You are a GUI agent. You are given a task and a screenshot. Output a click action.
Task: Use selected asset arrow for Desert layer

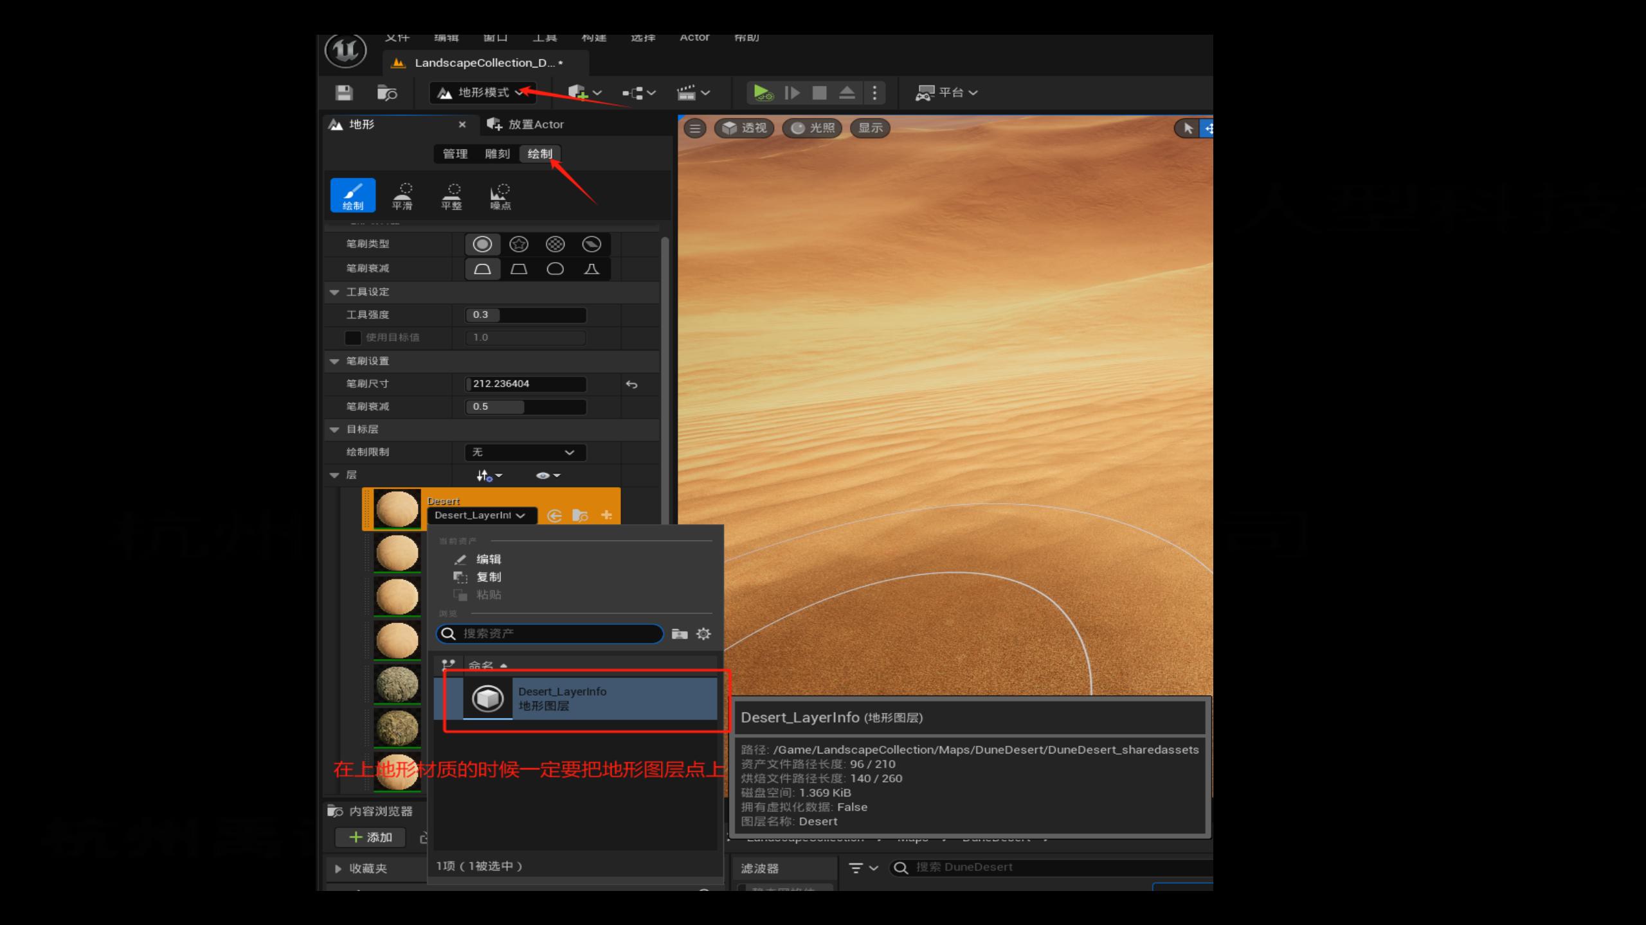(554, 515)
